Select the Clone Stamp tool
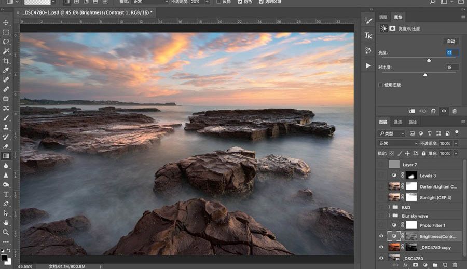The image size is (467, 269). pos(6,127)
